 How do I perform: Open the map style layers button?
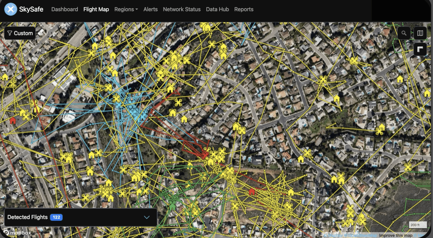420,33
